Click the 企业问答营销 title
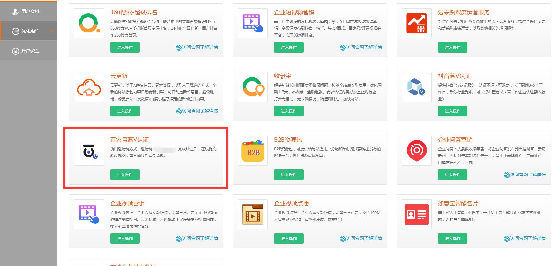 455,140
